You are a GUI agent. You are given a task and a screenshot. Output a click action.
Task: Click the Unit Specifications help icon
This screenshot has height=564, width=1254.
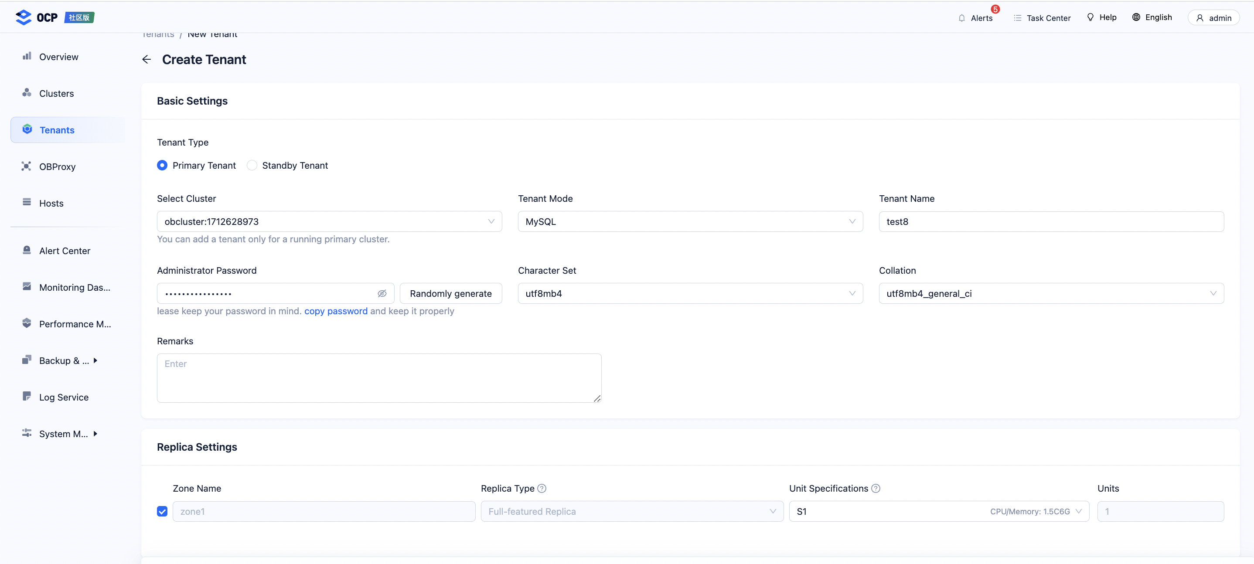tap(876, 488)
